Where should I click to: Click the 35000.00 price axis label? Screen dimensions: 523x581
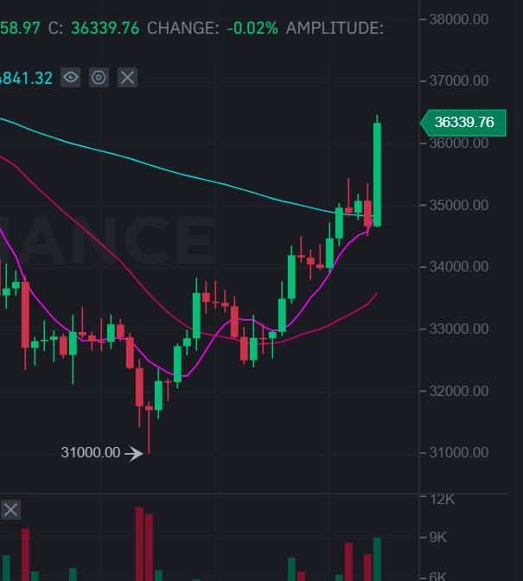(458, 206)
